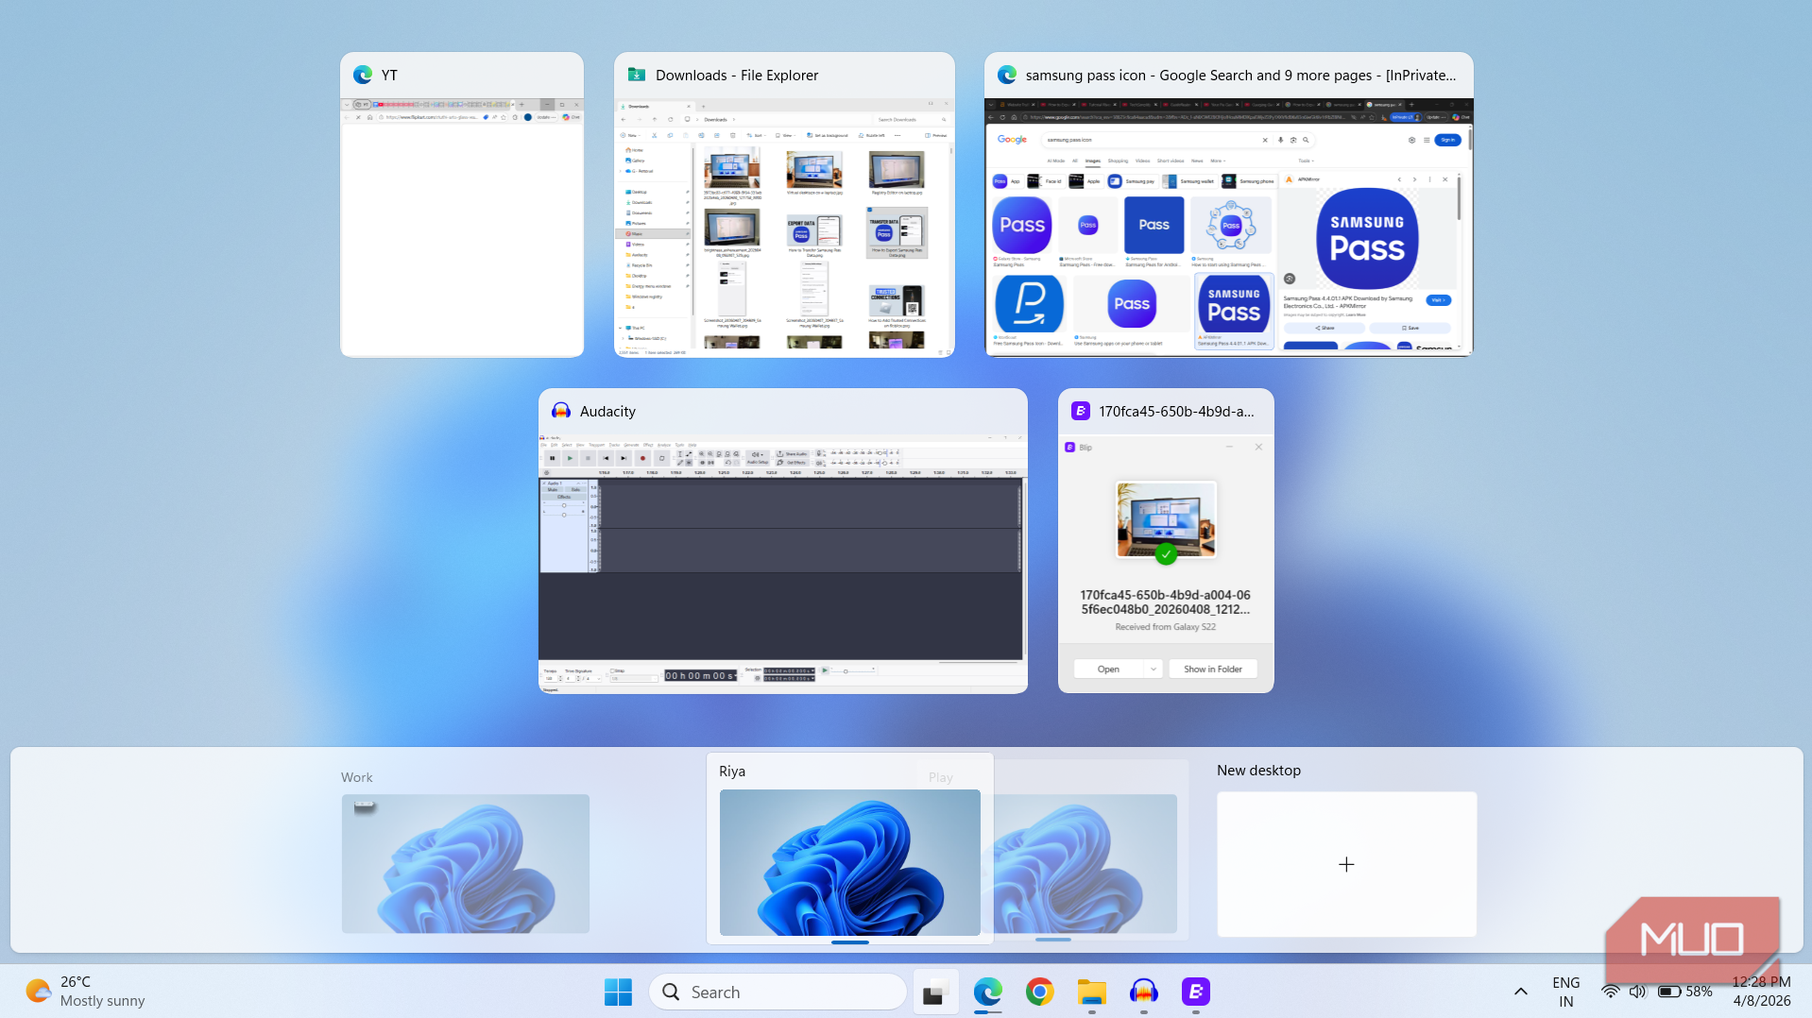
Task: Click the large Samsung Pass image in the Google preview
Action: 1367,238
